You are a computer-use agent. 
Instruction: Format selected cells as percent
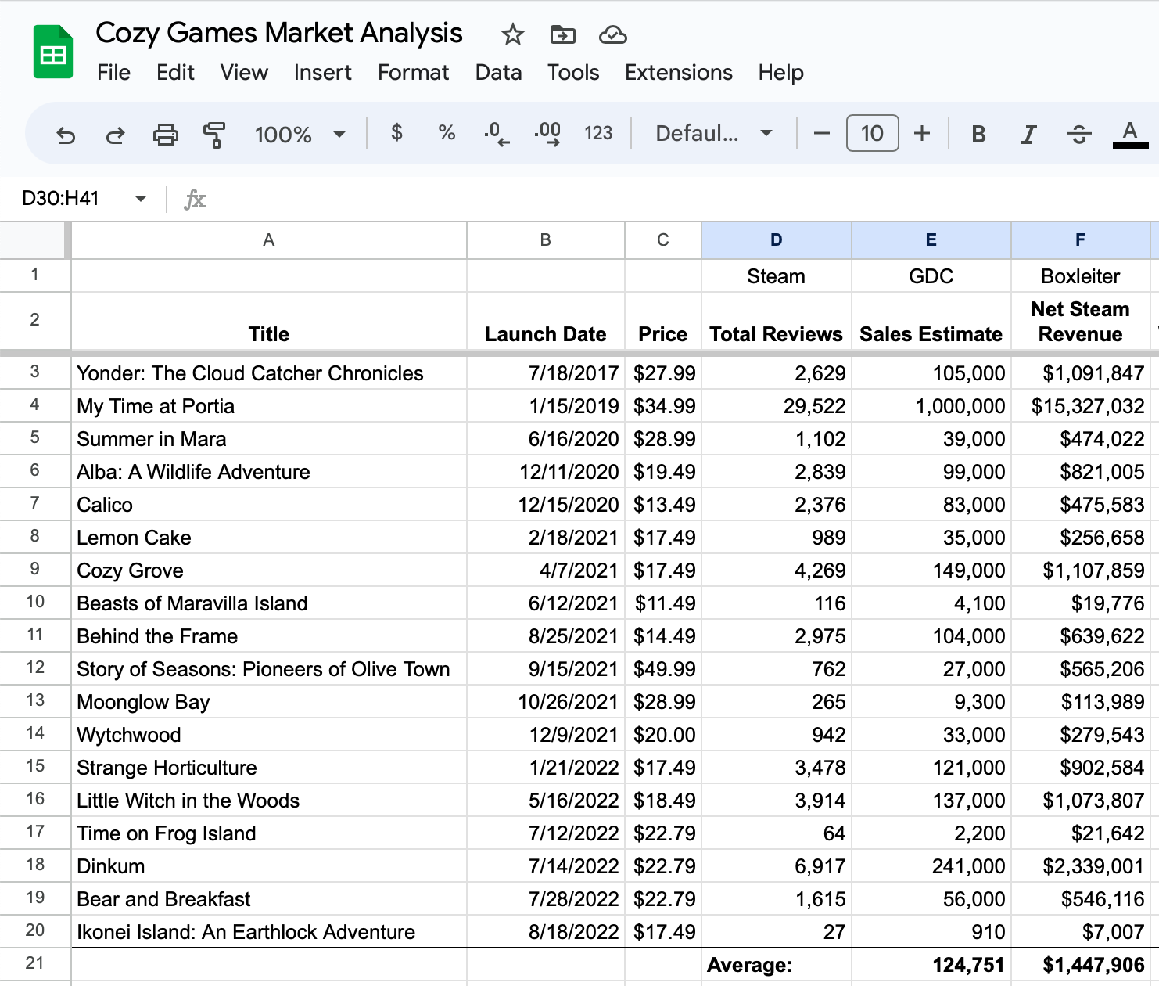(447, 133)
